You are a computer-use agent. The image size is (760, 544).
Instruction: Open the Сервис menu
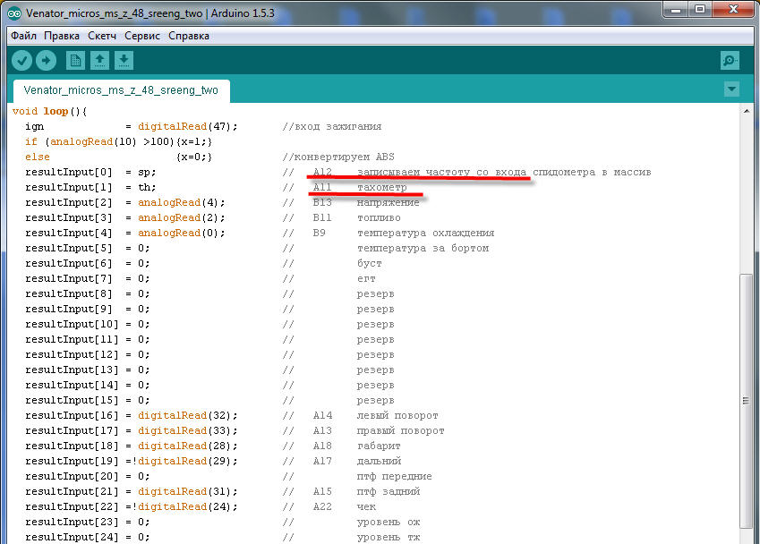pyautogui.click(x=142, y=36)
